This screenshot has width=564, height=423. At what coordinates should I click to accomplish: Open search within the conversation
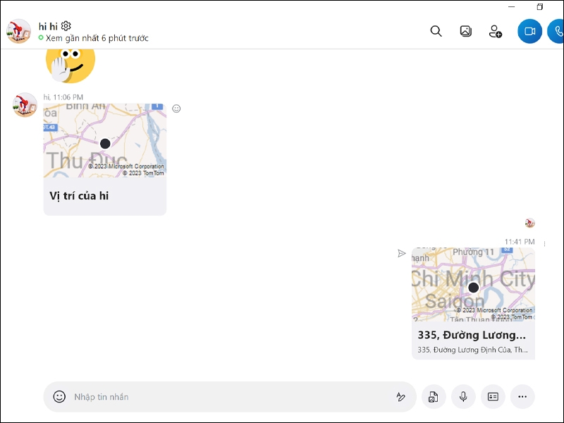[435, 31]
